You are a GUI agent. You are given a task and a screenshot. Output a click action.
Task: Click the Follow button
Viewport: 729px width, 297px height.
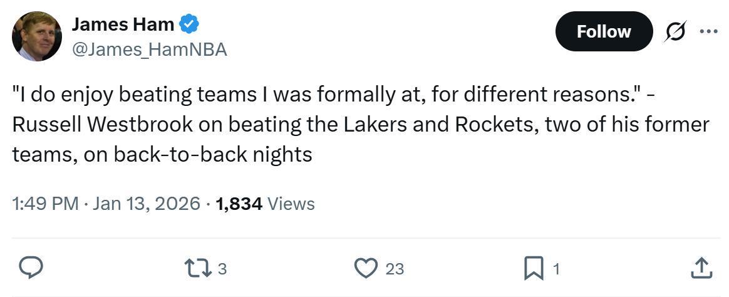coord(603,31)
